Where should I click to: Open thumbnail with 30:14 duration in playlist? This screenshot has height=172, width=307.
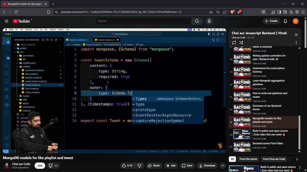[x=242, y=97]
